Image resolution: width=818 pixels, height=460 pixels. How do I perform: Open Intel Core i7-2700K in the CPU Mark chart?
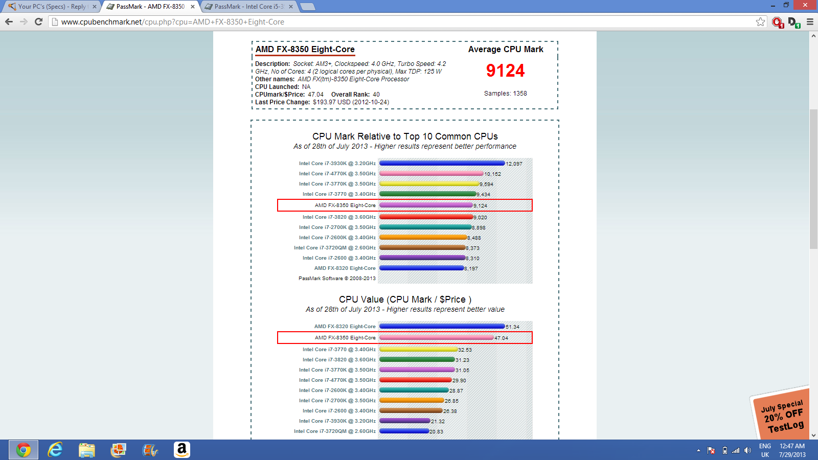[x=337, y=227]
